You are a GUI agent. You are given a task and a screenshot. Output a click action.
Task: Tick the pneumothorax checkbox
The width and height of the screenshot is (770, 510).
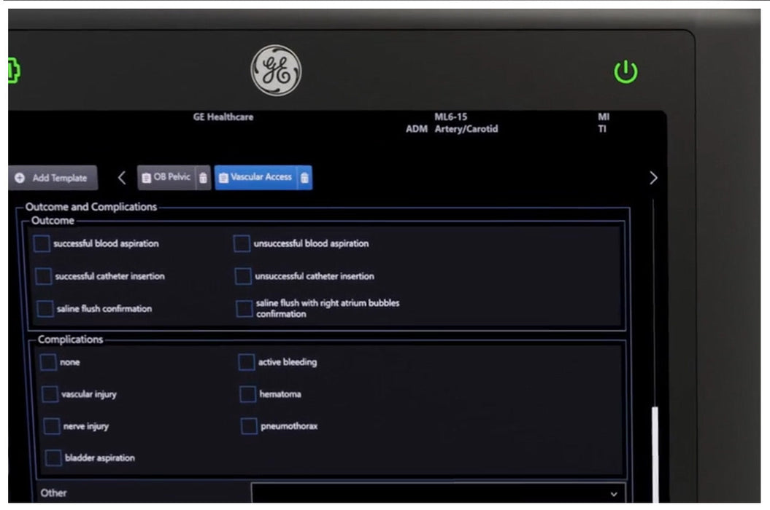(x=249, y=426)
